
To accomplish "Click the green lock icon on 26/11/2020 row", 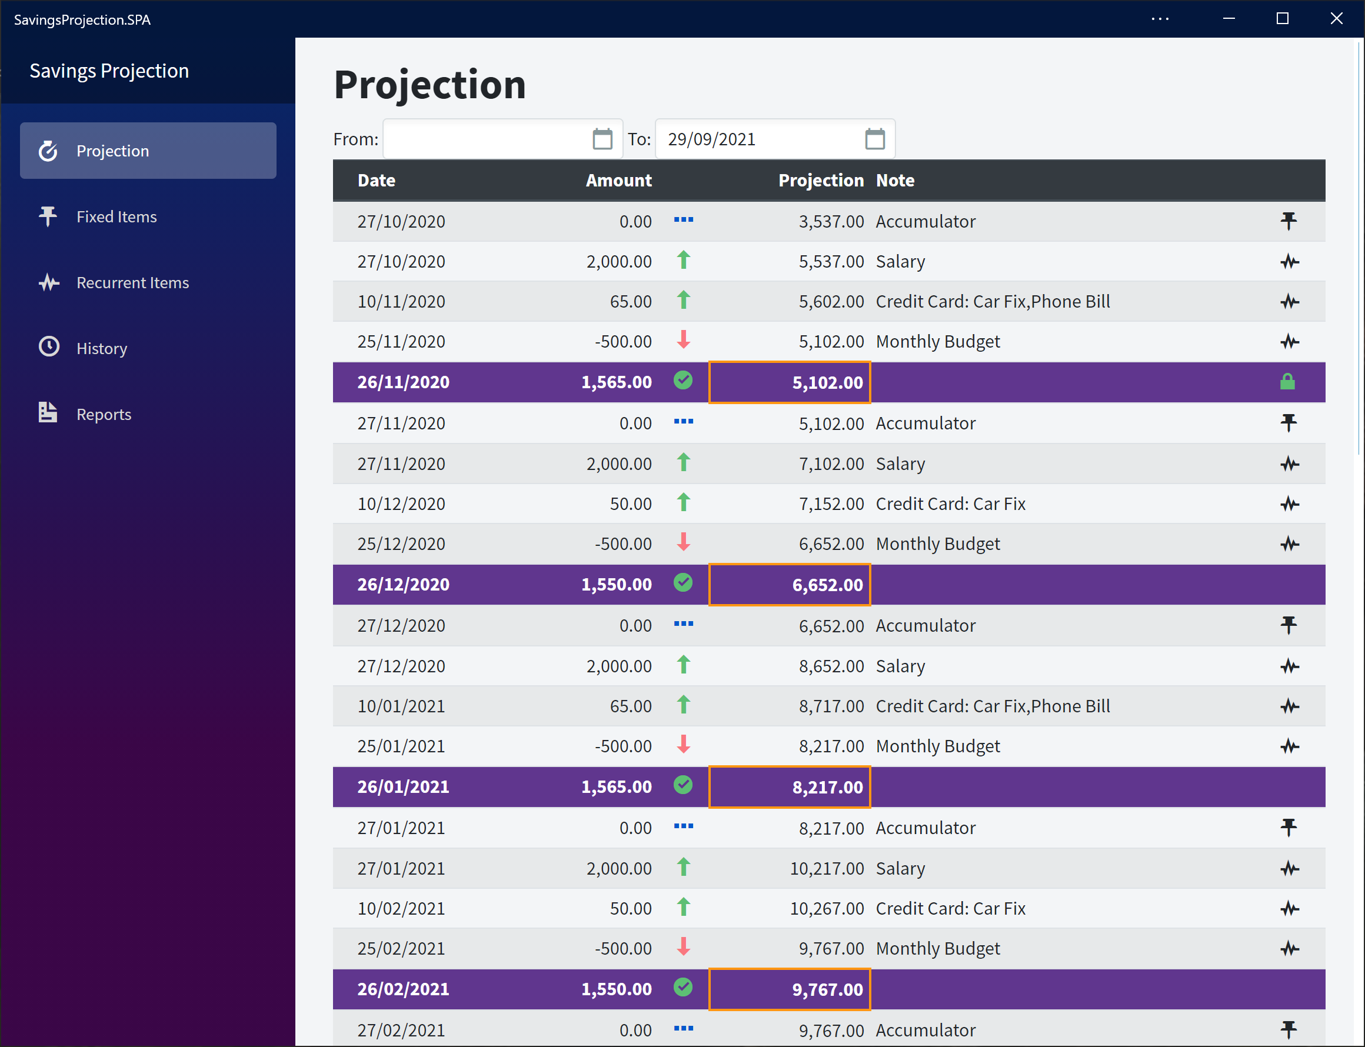I will (x=1287, y=381).
